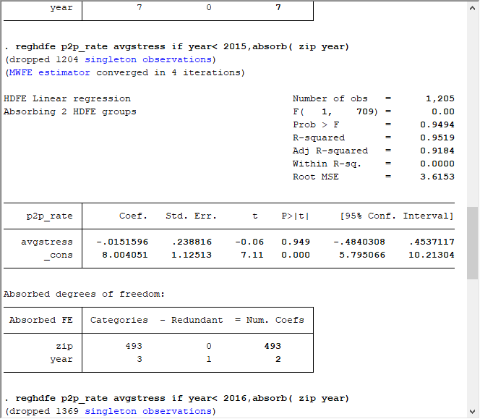Click the Number of obs value 1,205
Viewport: 480px width, 419px height.
point(440,98)
